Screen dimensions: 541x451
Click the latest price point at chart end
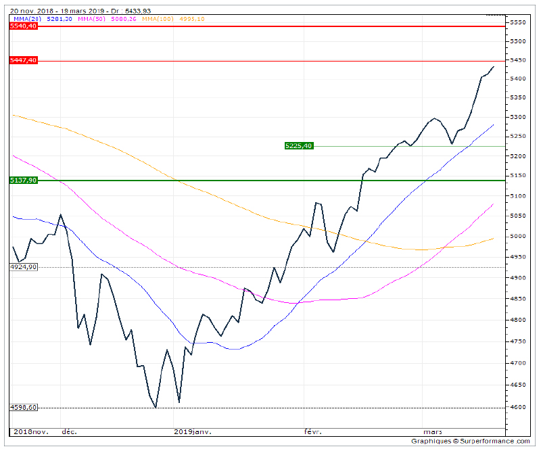[494, 67]
